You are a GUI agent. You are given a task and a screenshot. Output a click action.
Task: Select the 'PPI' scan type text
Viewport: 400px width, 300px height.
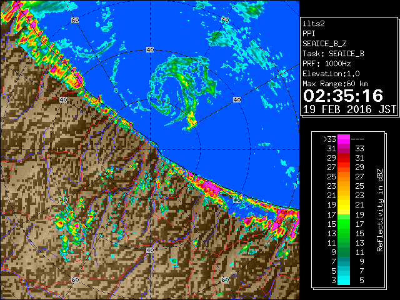coord(309,34)
